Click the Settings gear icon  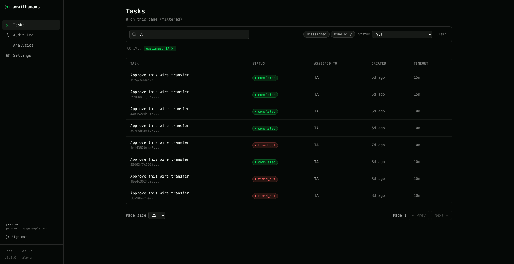click(x=8, y=55)
